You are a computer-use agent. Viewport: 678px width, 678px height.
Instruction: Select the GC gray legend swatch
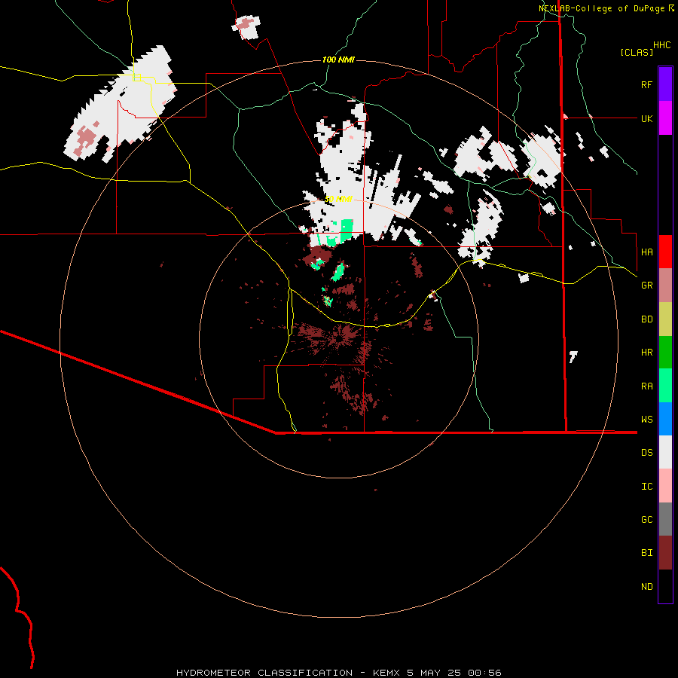665,519
